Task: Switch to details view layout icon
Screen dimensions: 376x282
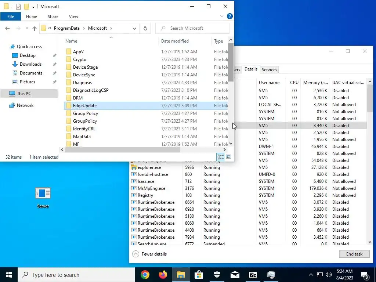Action: click(x=220, y=157)
